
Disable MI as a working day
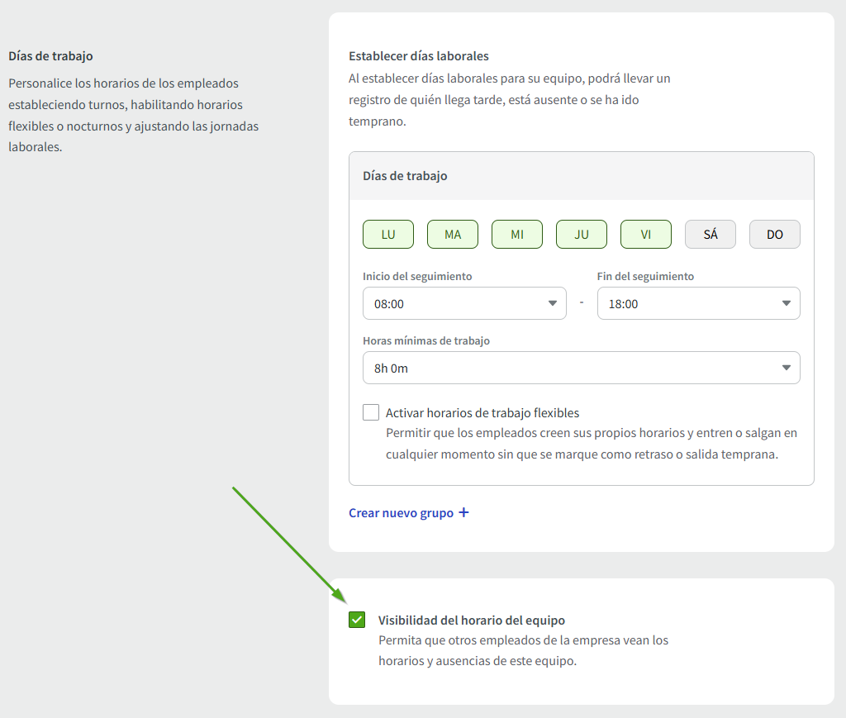click(x=517, y=235)
